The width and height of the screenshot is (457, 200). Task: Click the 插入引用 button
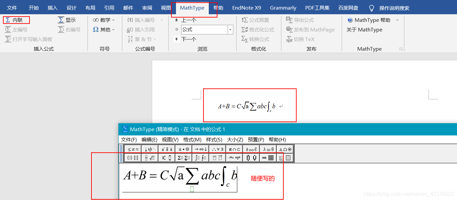[141, 30]
